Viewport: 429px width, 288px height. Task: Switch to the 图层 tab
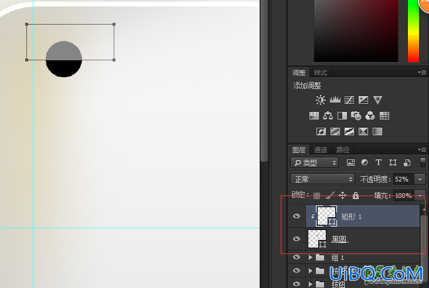point(299,150)
